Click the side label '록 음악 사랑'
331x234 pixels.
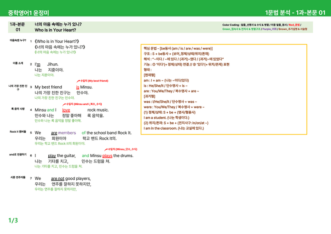tap(18, 109)
